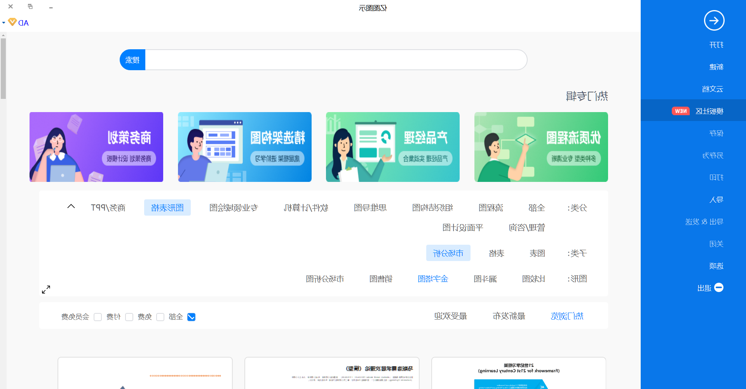
Task: Select the 全部 category filter
Action: coord(537,208)
